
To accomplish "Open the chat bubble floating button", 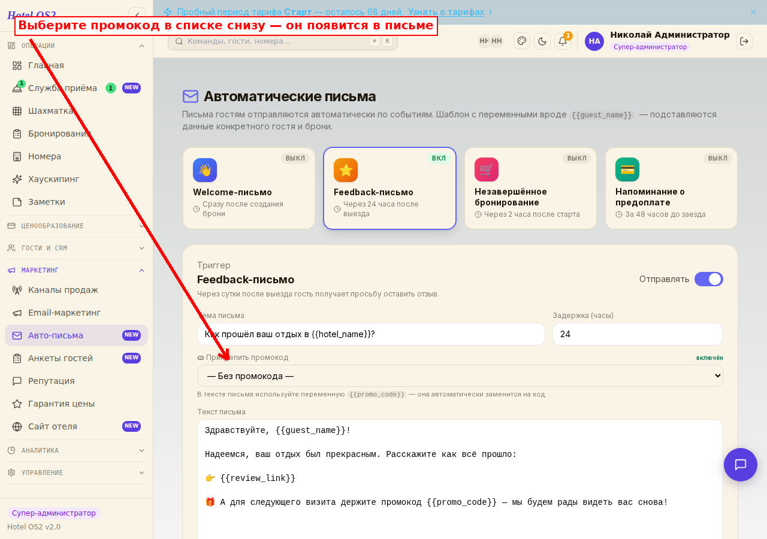I will 741,465.
